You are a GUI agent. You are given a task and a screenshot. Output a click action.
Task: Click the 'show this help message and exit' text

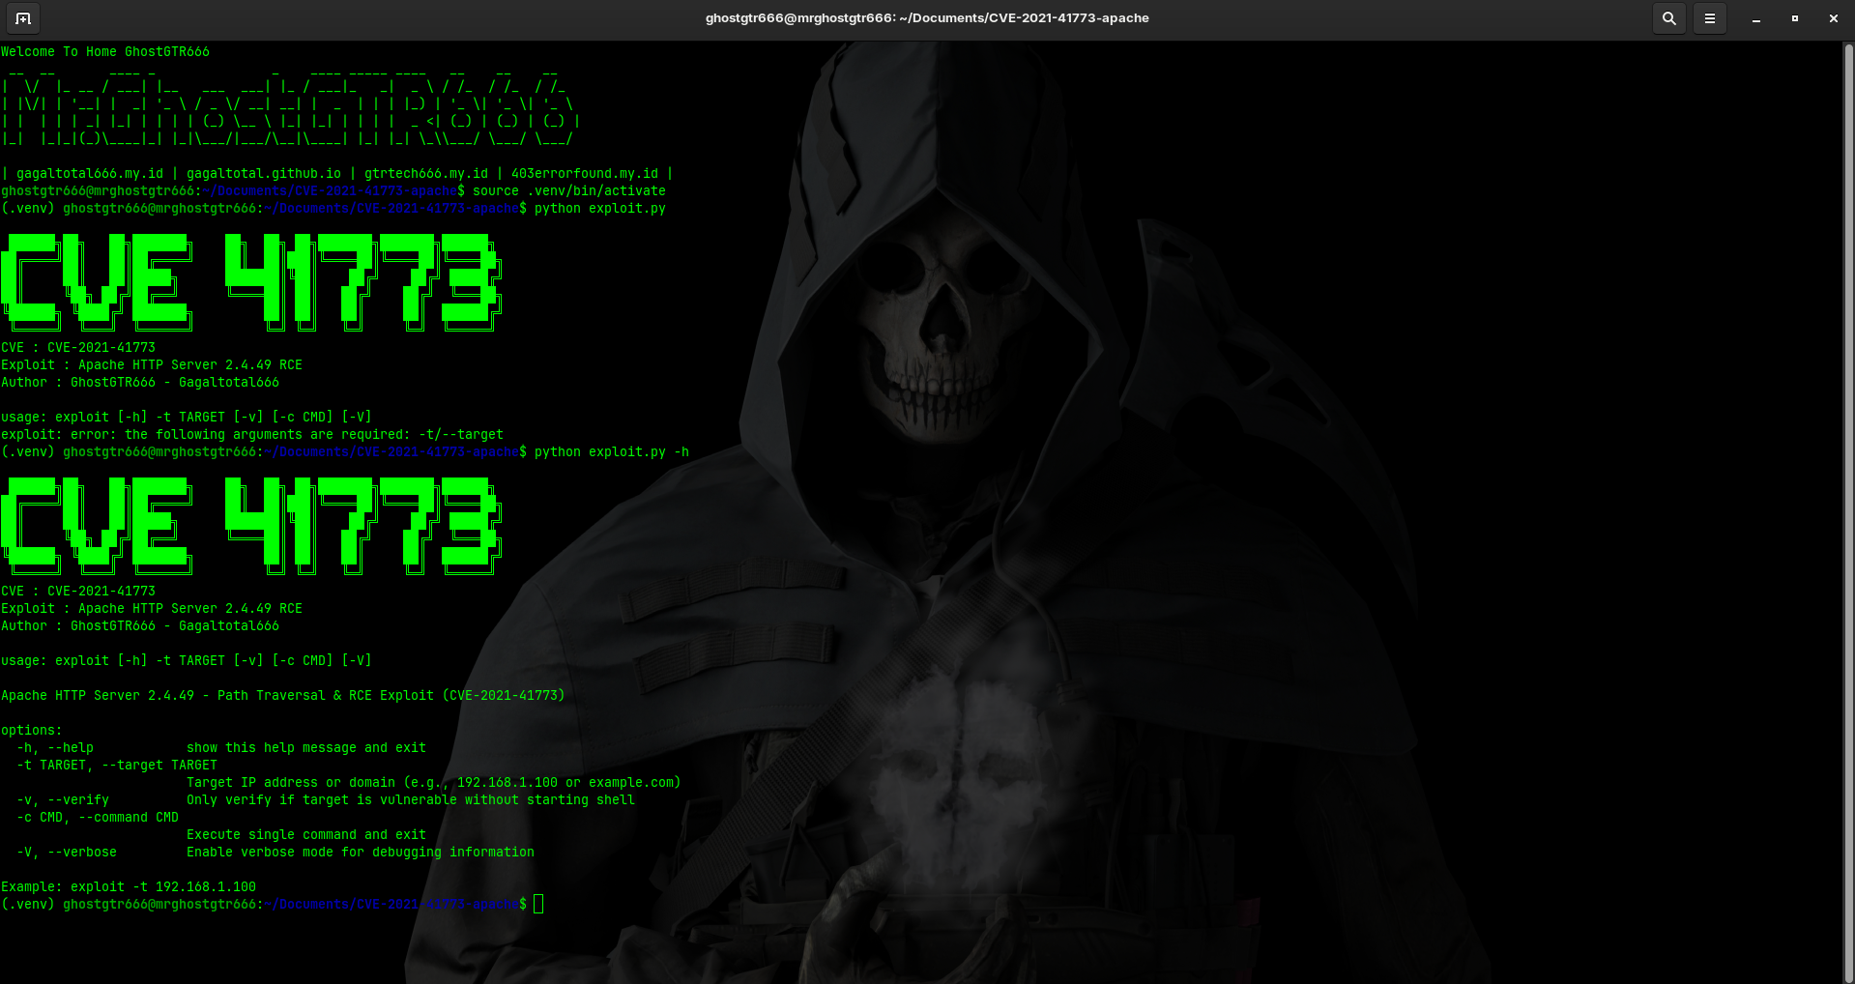coord(306,748)
